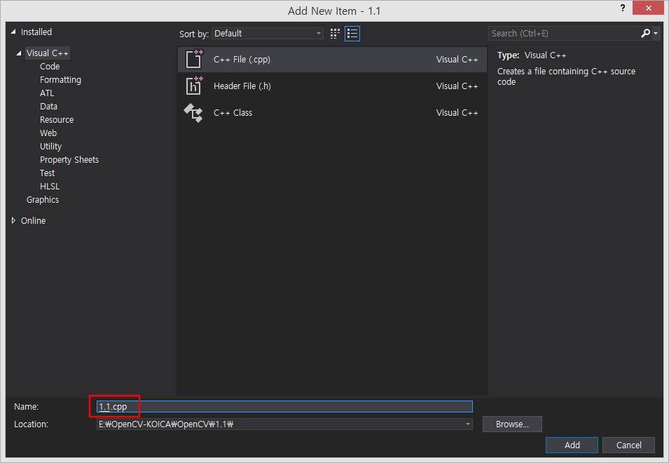The width and height of the screenshot is (669, 463).
Task: Click the Add button
Action: pos(572,445)
